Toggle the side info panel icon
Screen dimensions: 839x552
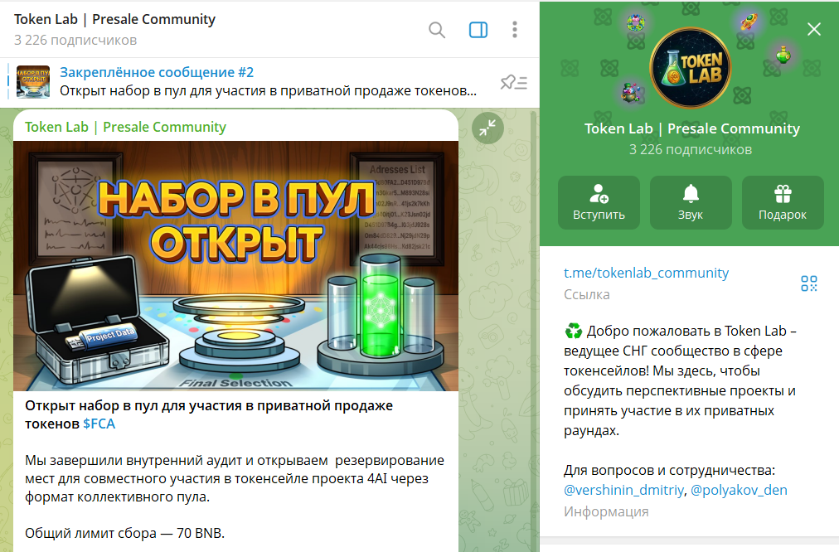pos(478,30)
